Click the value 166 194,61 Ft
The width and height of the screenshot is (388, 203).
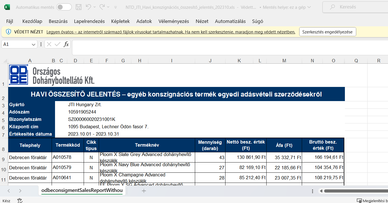click(329, 157)
